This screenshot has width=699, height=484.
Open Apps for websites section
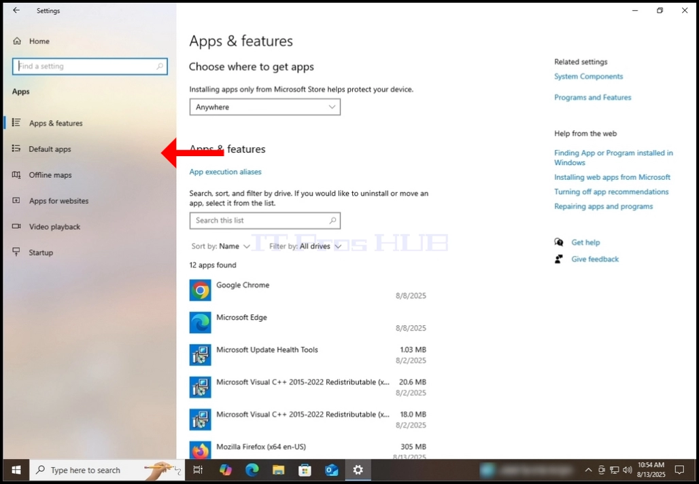[59, 201]
